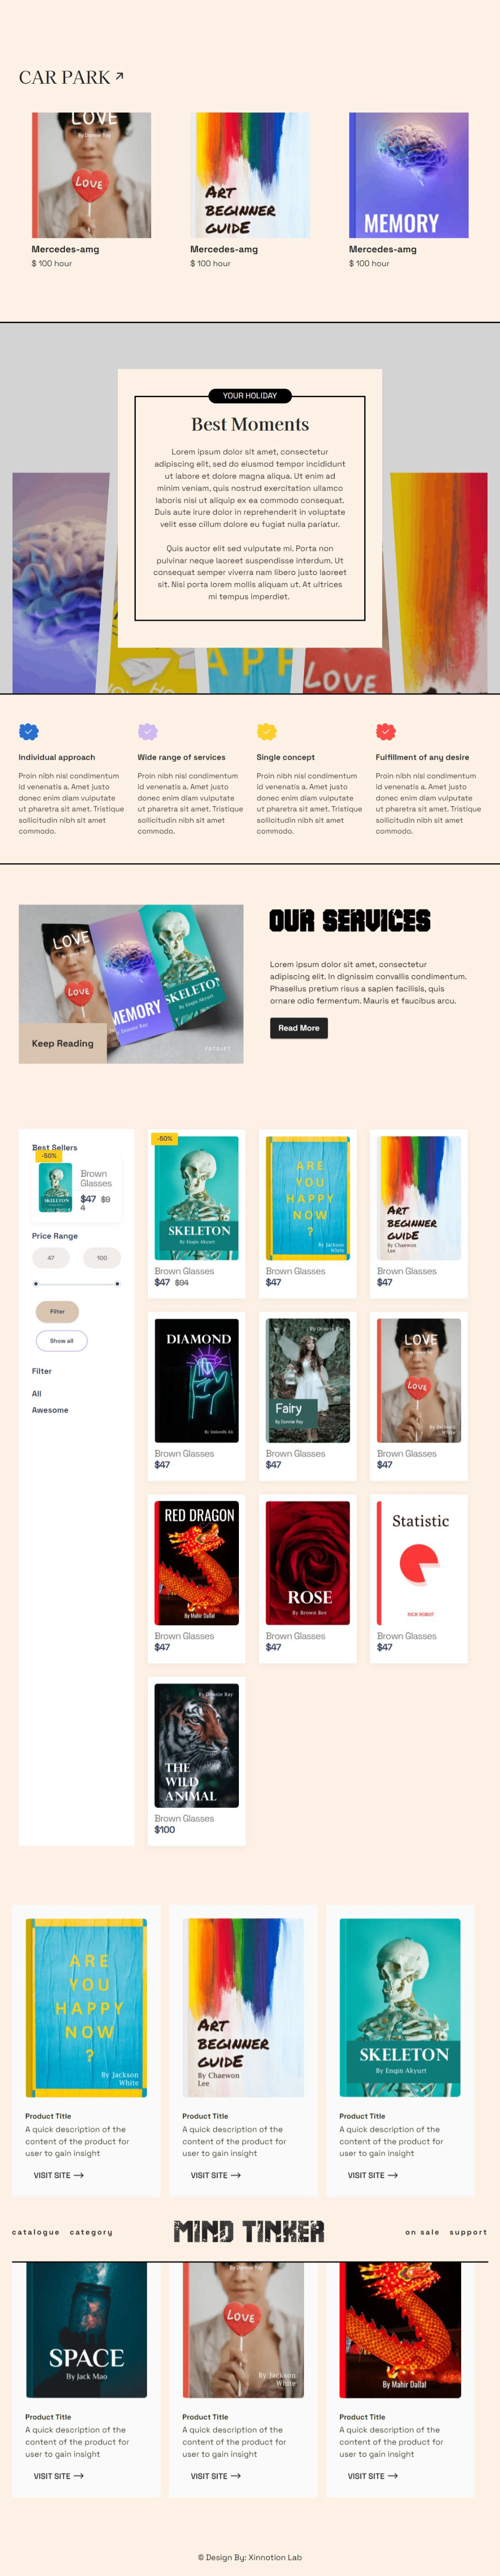Click the Read More button under Our Services
This screenshot has height=2576, width=500.
click(x=299, y=1028)
